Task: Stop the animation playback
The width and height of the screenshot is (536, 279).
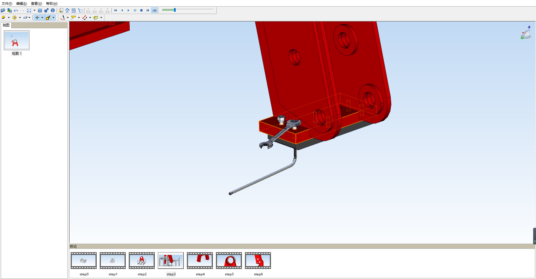Action: [x=141, y=10]
